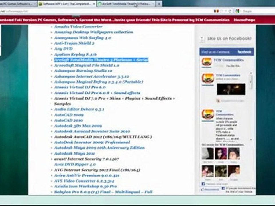This screenshot has height=206, width=275.
Task: Open Atomix Virtual DJ Pro 6.0.8 + Sound effects
Action: coord(97,93)
